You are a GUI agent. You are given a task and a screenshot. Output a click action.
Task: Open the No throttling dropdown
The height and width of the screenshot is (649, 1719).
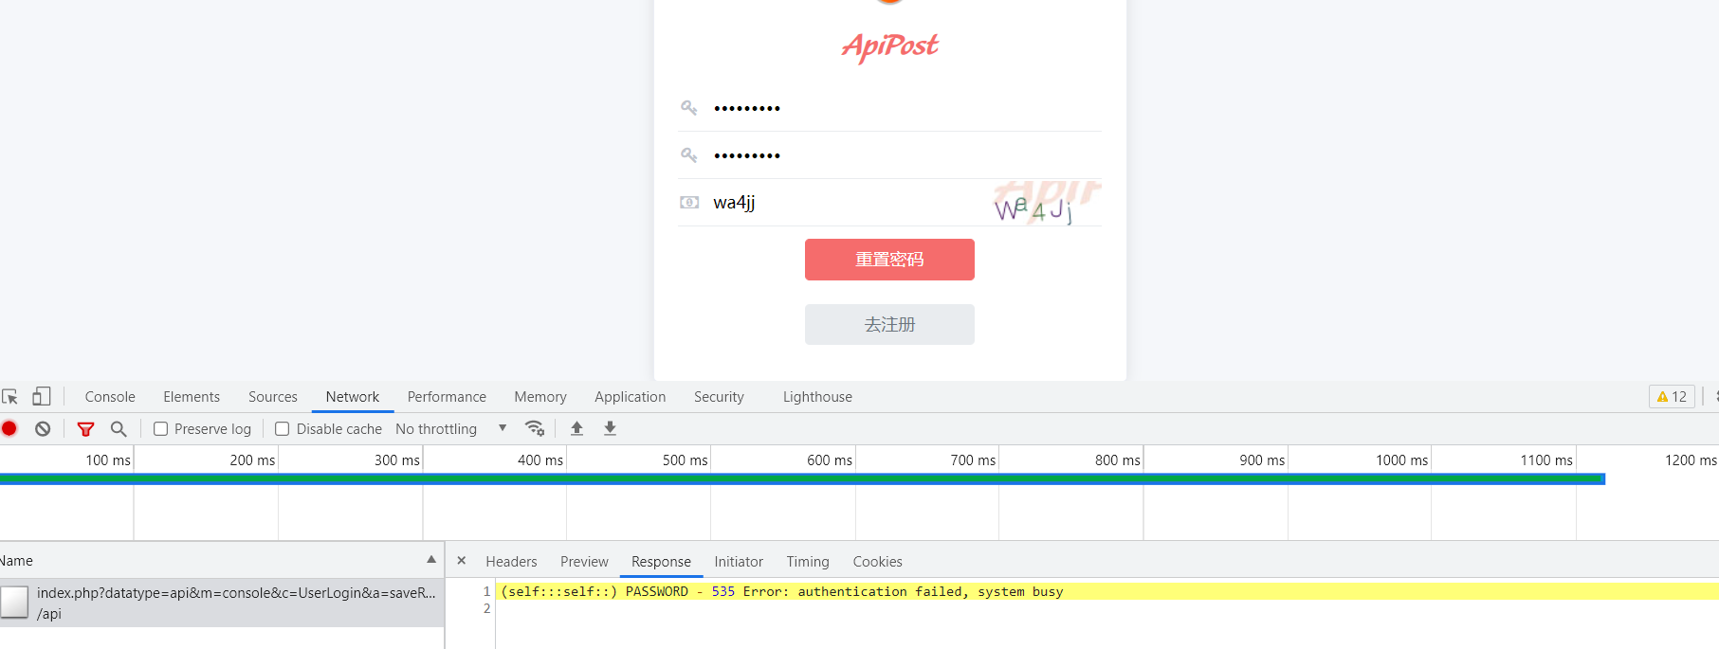(x=451, y=429)
